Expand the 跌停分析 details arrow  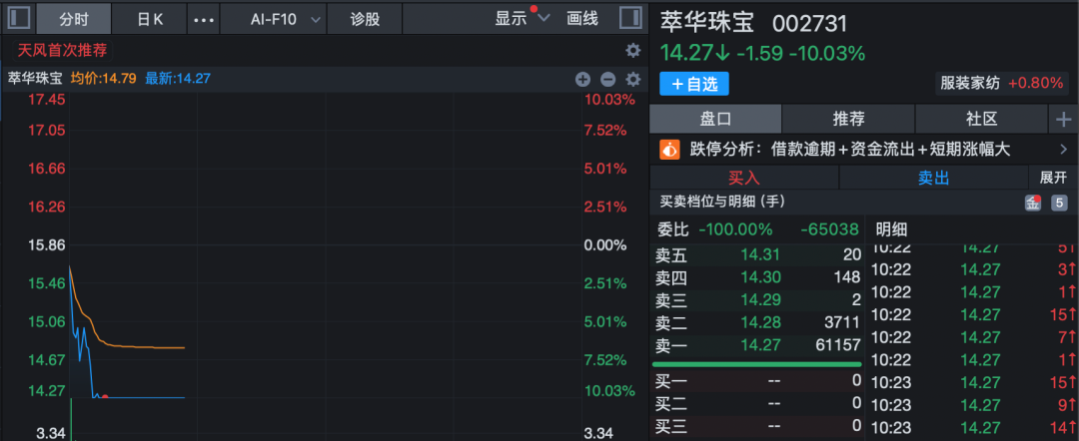[1063, 150]
